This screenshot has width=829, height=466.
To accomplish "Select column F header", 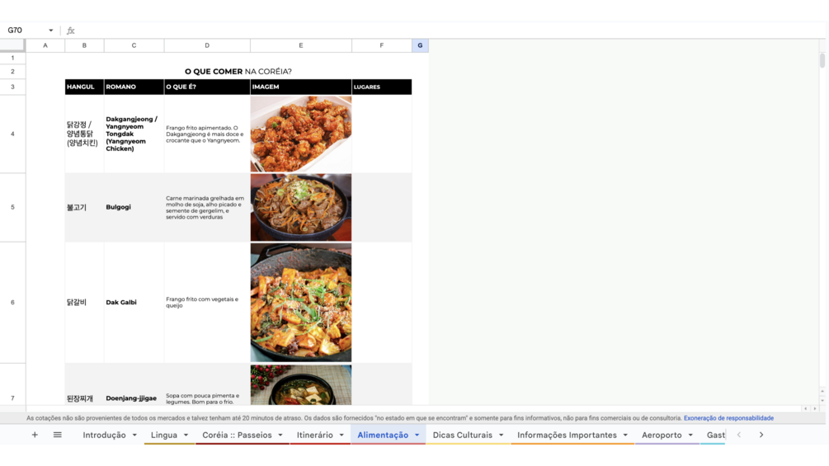I will (382, 45).
